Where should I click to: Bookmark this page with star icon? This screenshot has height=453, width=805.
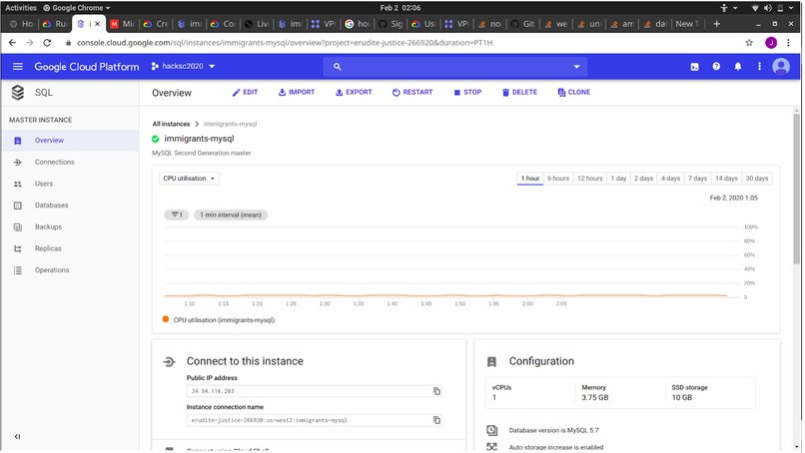(x=751, y=43)
